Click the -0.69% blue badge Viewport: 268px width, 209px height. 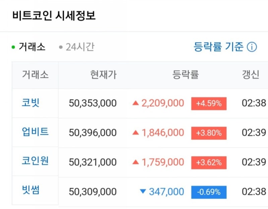tap(209, 192)
